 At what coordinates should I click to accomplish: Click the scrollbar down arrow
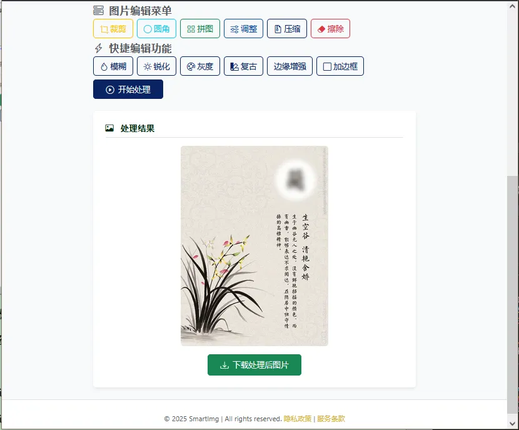click(512, 423)
